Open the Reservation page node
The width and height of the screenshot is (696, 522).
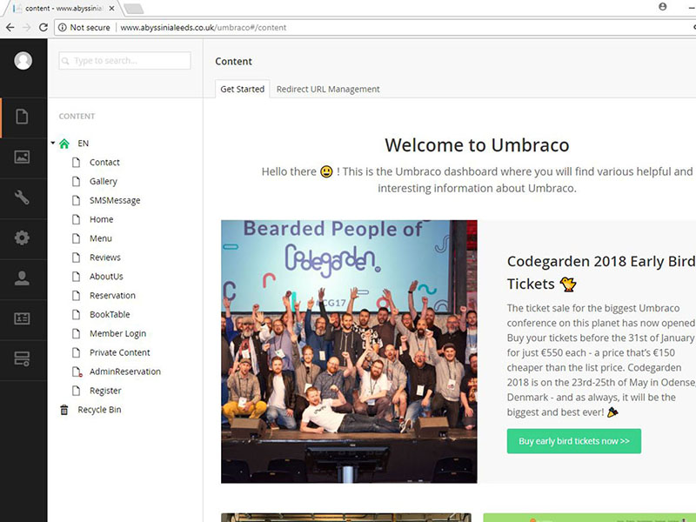[113, 296]
